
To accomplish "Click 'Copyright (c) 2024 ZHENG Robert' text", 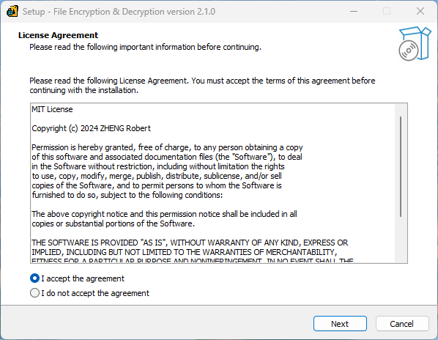I will pos(91,128).
